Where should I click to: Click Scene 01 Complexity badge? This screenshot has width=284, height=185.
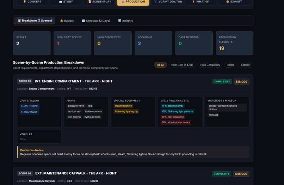pyautogui.click(x=222, y=82)
